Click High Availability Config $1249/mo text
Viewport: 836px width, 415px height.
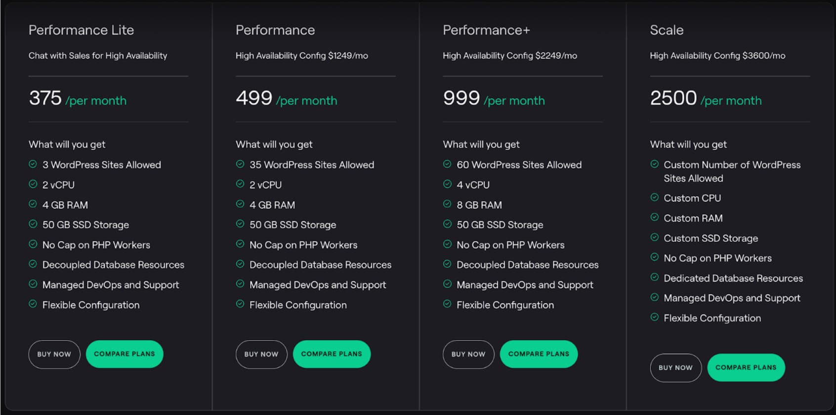coord(302,56)
